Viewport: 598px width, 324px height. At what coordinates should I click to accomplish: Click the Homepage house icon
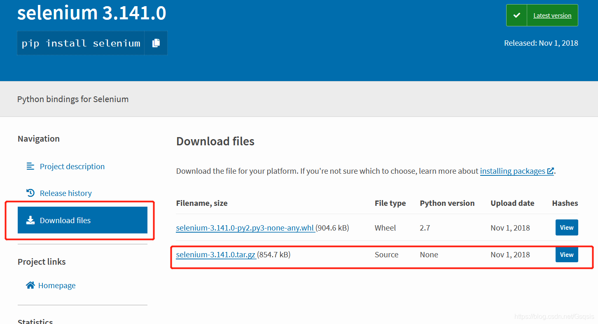click(x=30, y=285)
